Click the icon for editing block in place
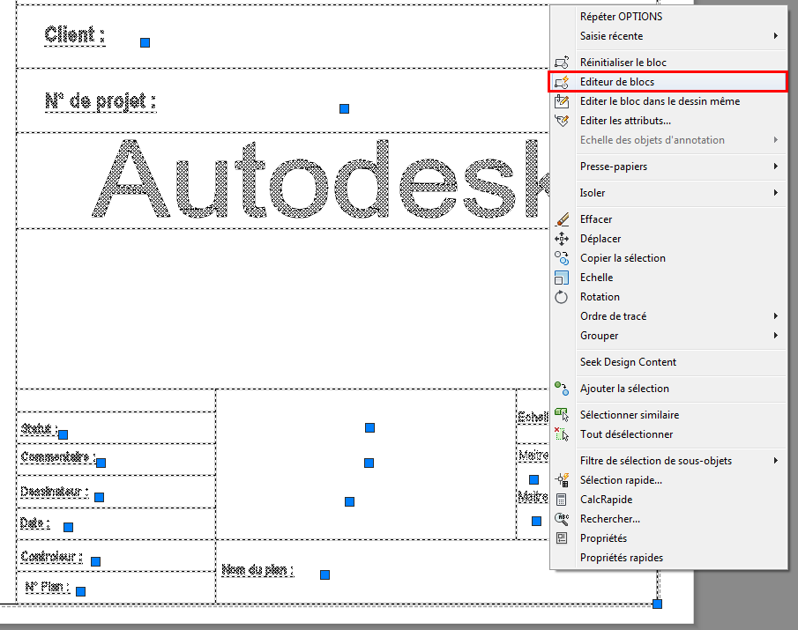 pyautogui.click(x=562, y=101)
